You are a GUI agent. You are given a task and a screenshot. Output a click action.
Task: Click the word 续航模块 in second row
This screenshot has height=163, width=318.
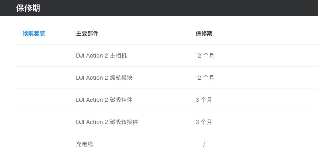click(121, 78)
